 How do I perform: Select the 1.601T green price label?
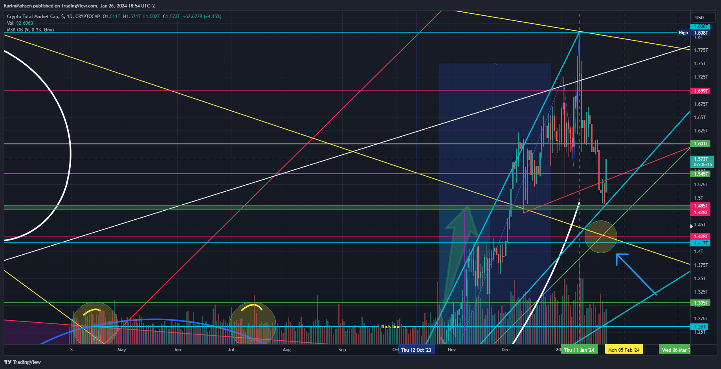pyautogui.click(x=701, y=143)
